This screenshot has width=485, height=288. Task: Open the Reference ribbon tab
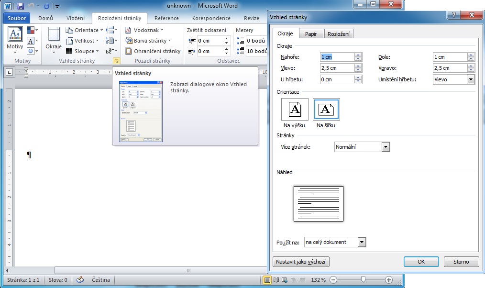click(166, 18)
